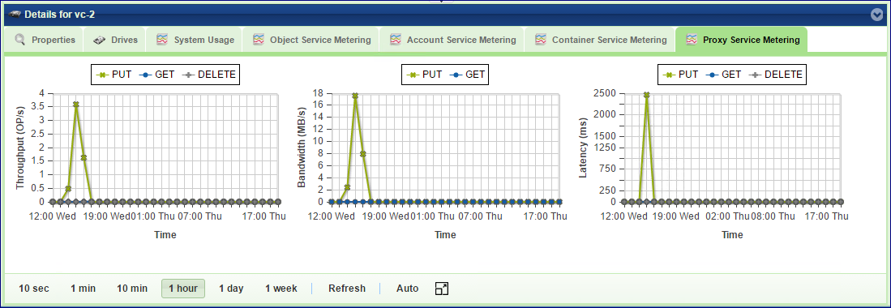The image size is (891, 308).
Task: Collapse the Details for vc-2 panel
Action: coord(876,15)
